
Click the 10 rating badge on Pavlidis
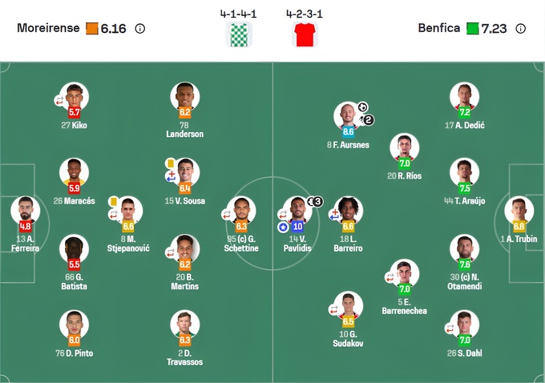297,227
